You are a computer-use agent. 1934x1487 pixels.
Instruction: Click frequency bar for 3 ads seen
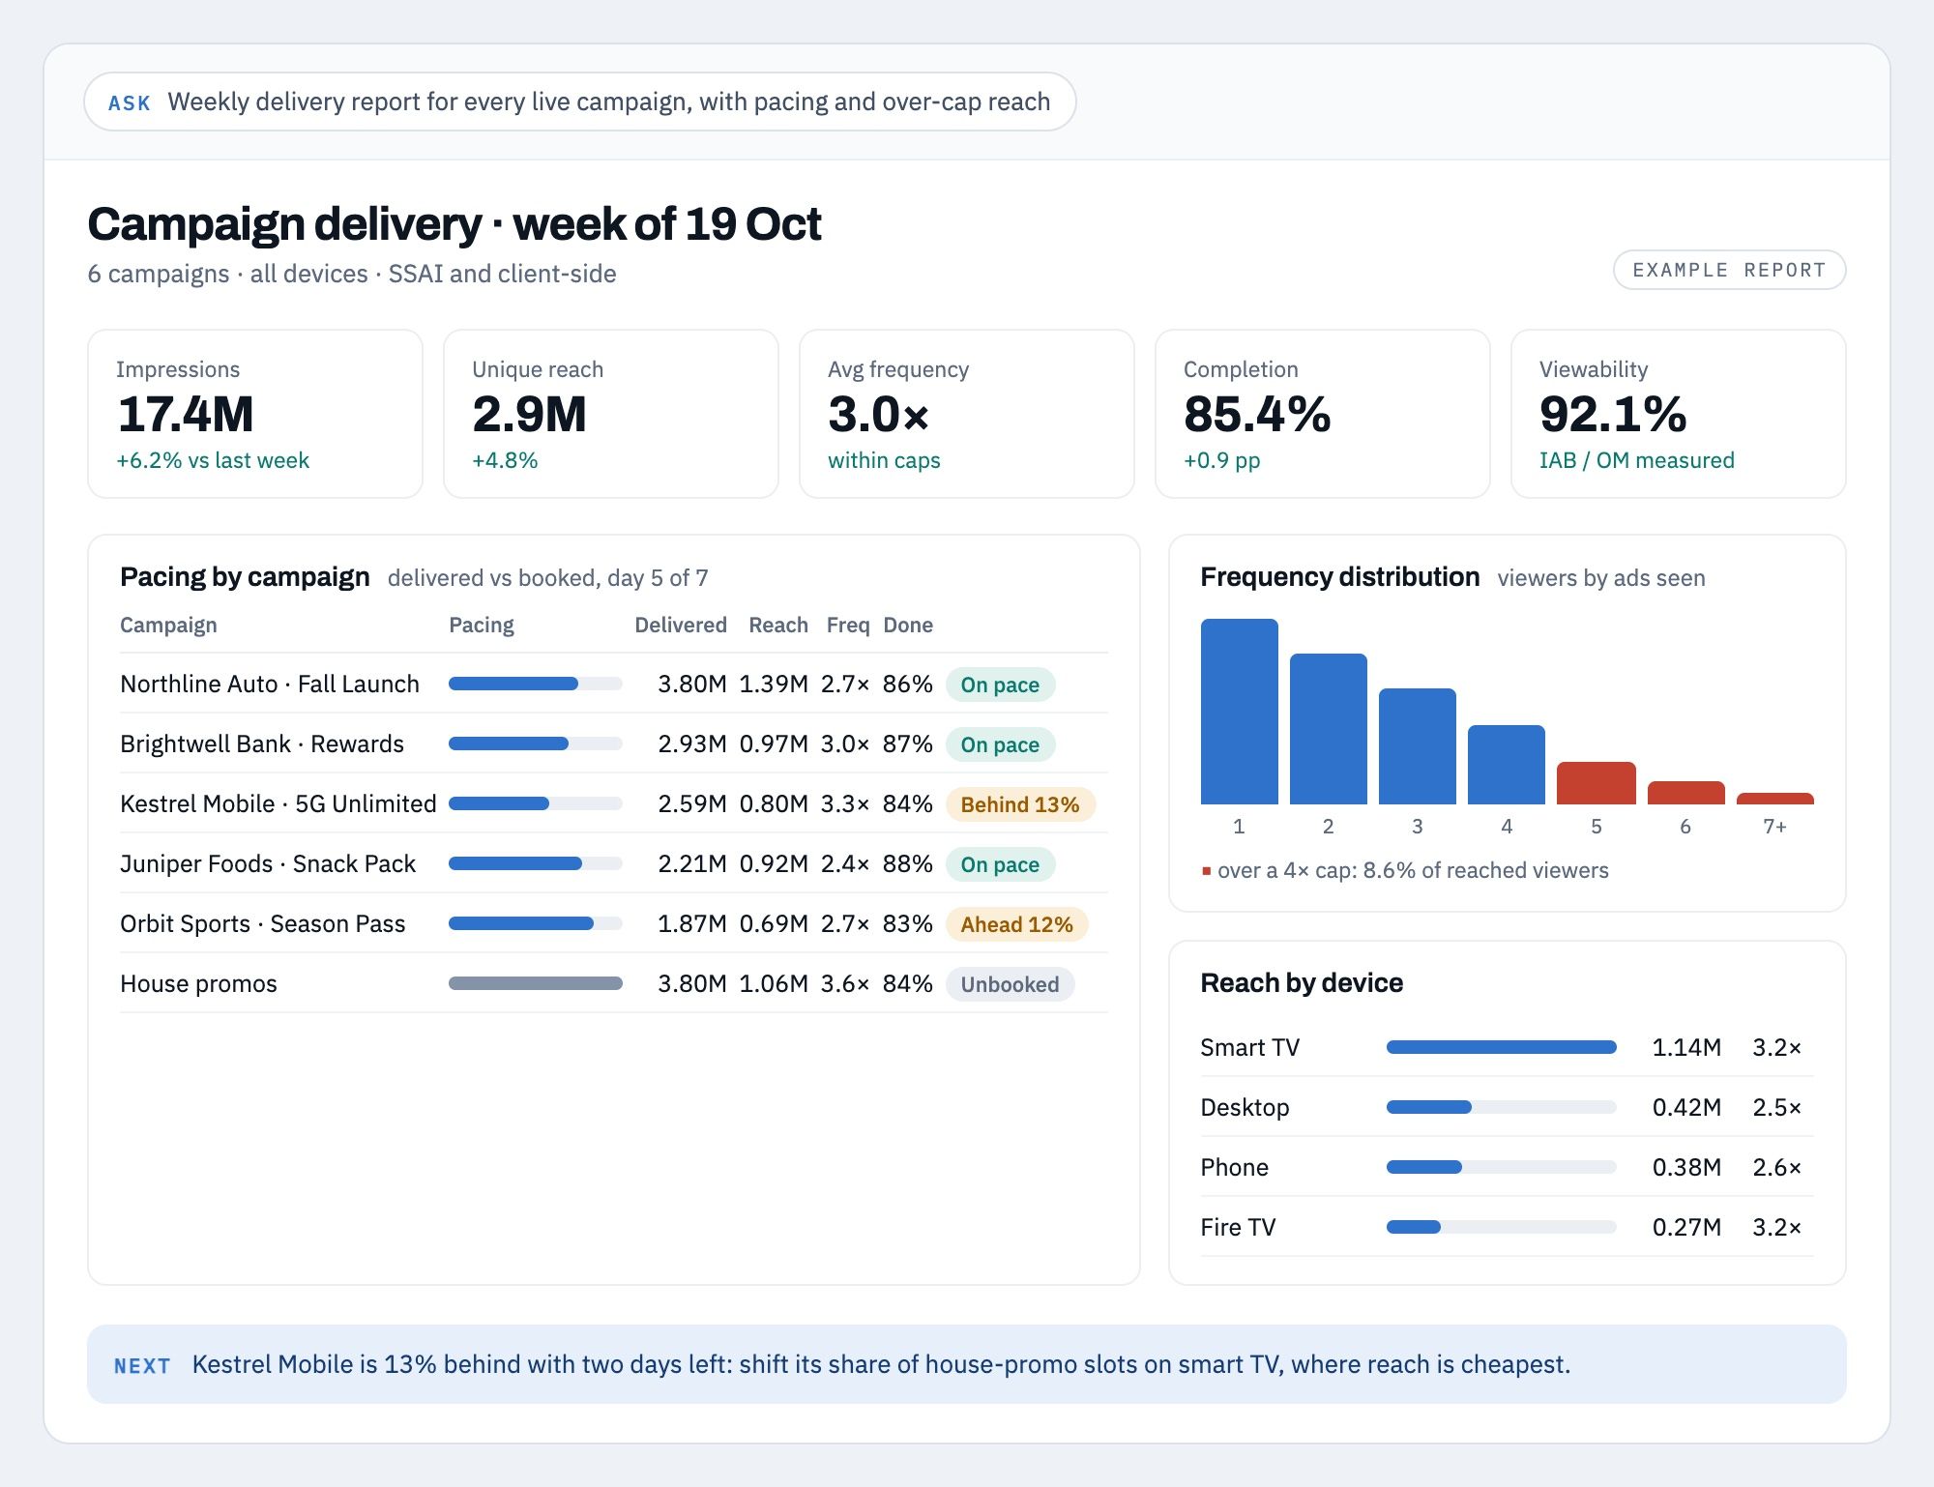coord(1418,746)
